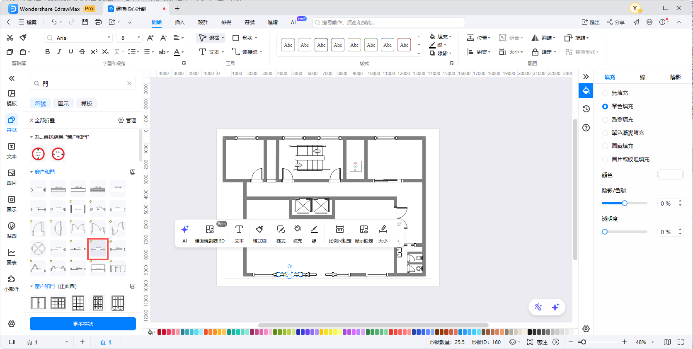Click the Export button at top right
This screenshot has height=349, width=693.
(591, 22)
